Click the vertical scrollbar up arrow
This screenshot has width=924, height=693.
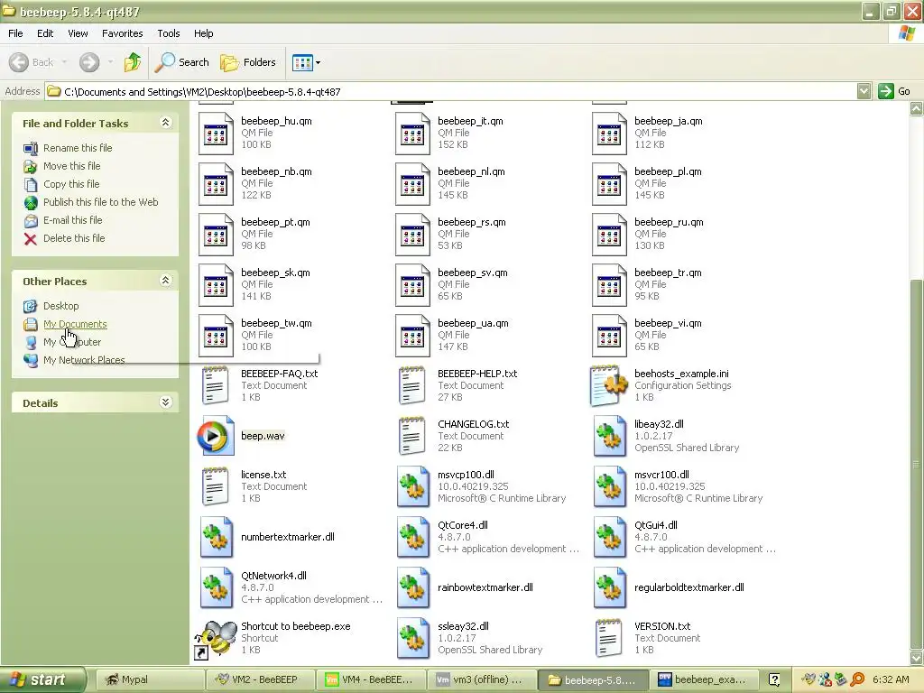click(917, 108)
